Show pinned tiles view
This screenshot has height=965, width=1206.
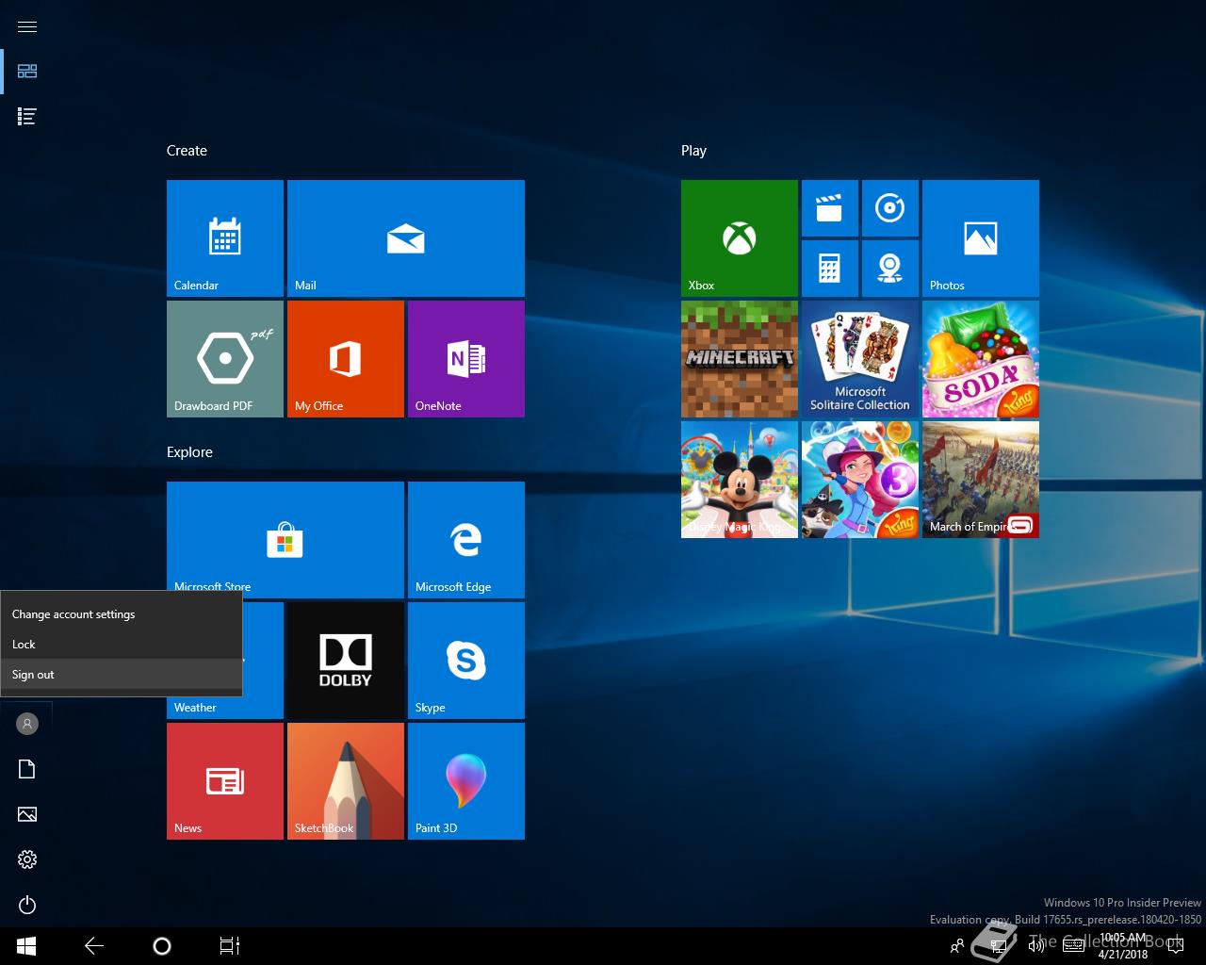coord(27,71)
